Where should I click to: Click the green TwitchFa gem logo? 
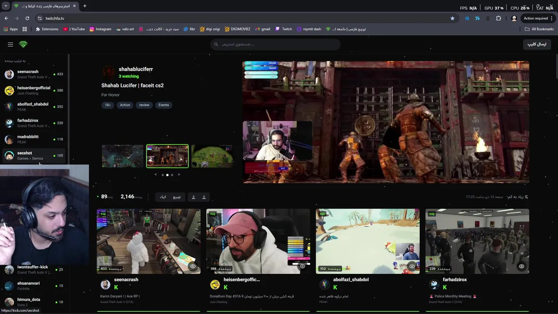tap(23, 44)
